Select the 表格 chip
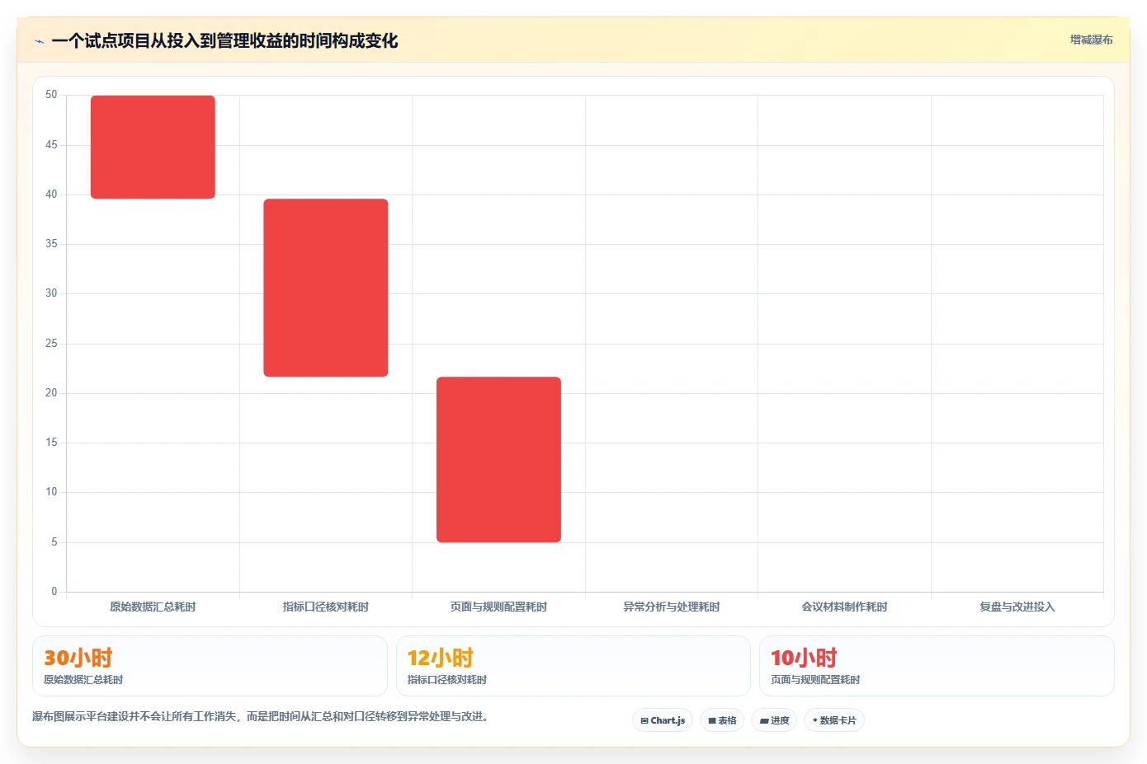The height and width of the screenshot is (764, 1147). click(722, 720)
